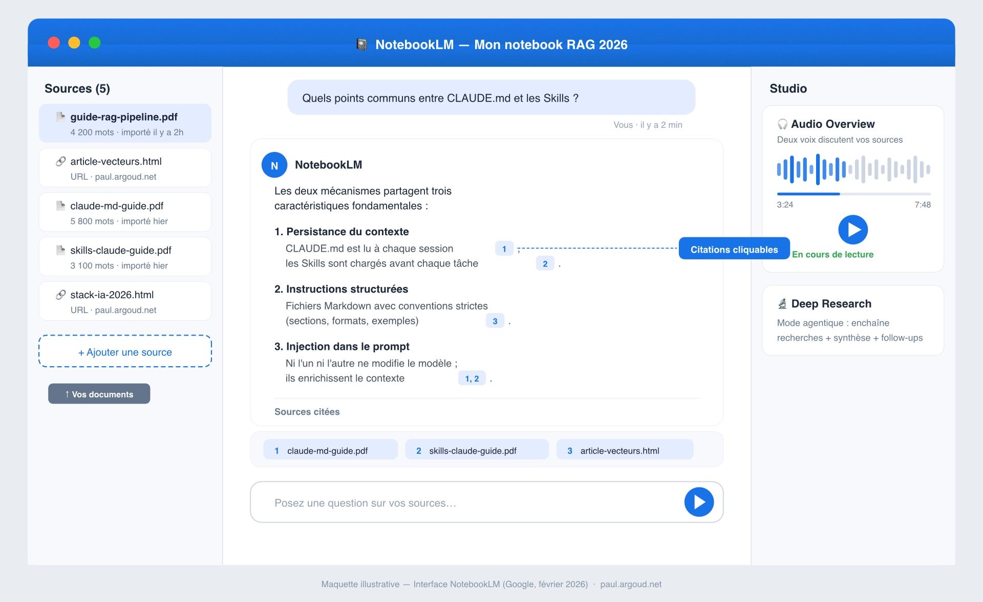
Task: Click the link icon beside article-vecteurs.html
Action: (60, 161)
